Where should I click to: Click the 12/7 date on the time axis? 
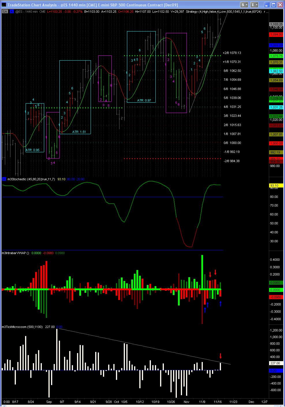pyautogui.click(x=264, y=402)
